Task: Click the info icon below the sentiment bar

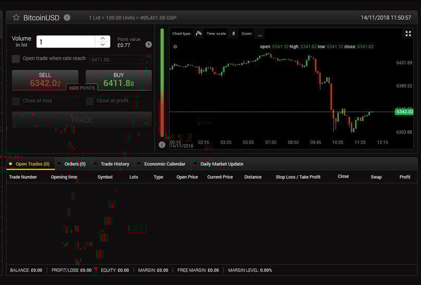Action: coord(162,145)
